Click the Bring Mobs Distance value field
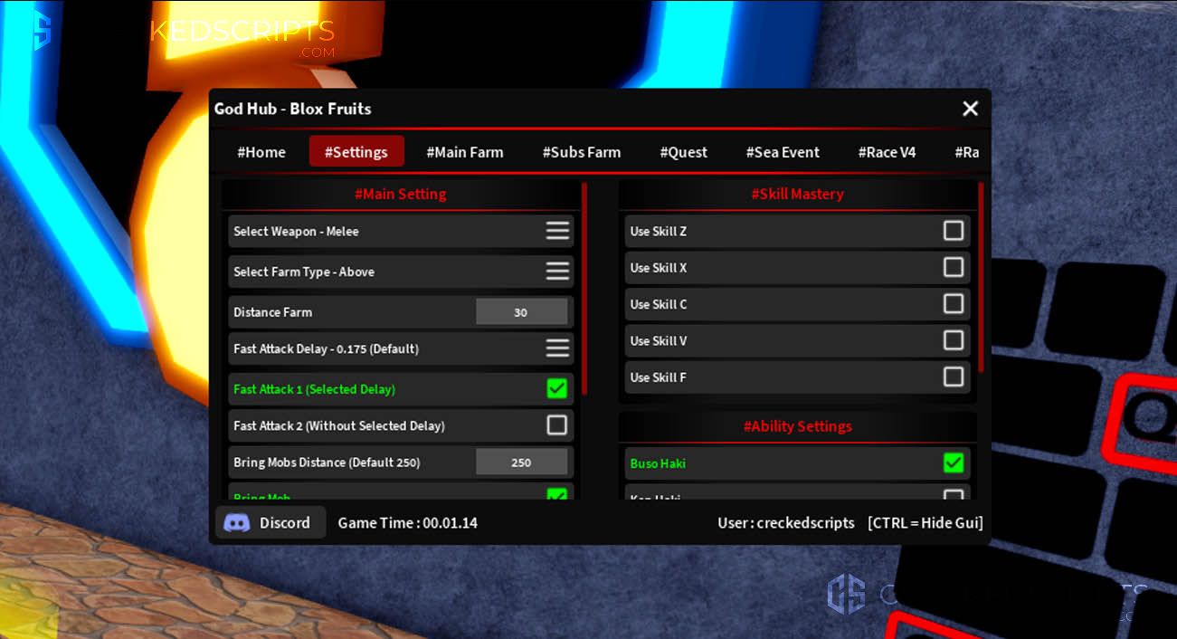The image size is (1177, 639). coord(522,463)
